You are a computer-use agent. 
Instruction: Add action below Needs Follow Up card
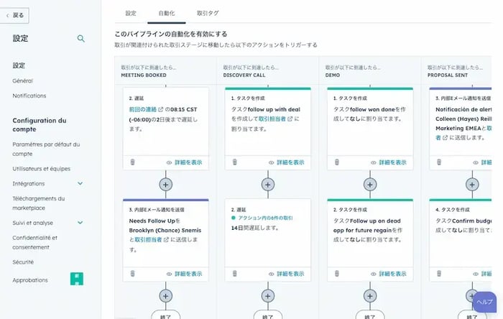click(x=165, y=296)
